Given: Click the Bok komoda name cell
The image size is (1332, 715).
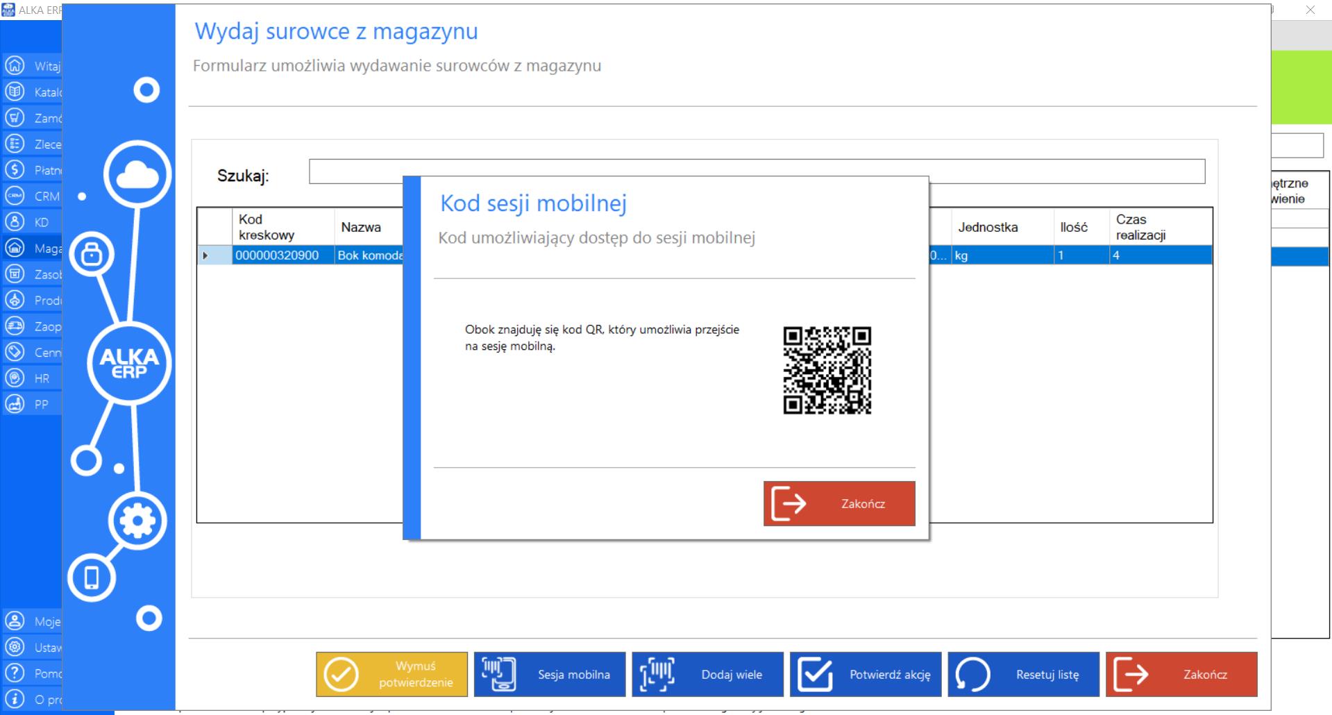Looking at the screenshot, I should point(369,255).
